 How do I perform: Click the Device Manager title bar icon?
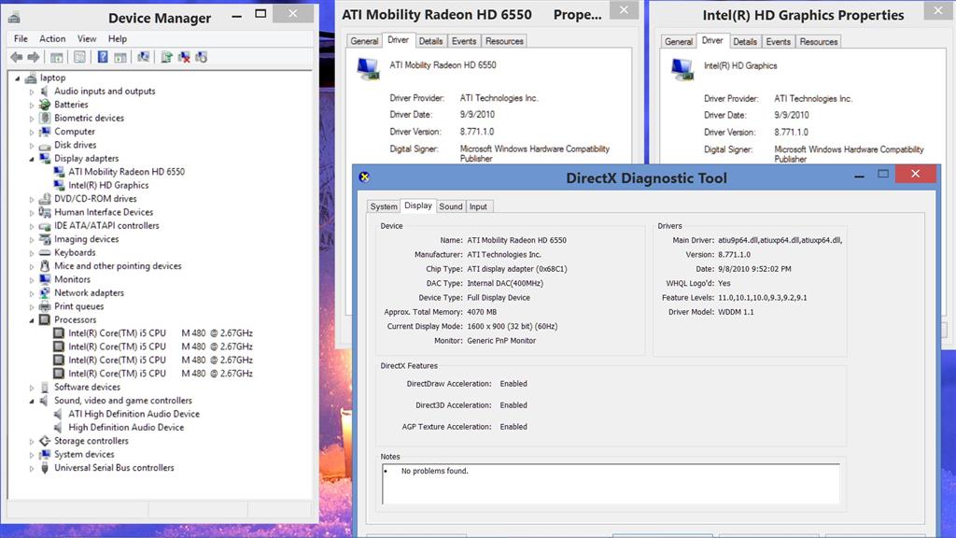coord(14,17)
